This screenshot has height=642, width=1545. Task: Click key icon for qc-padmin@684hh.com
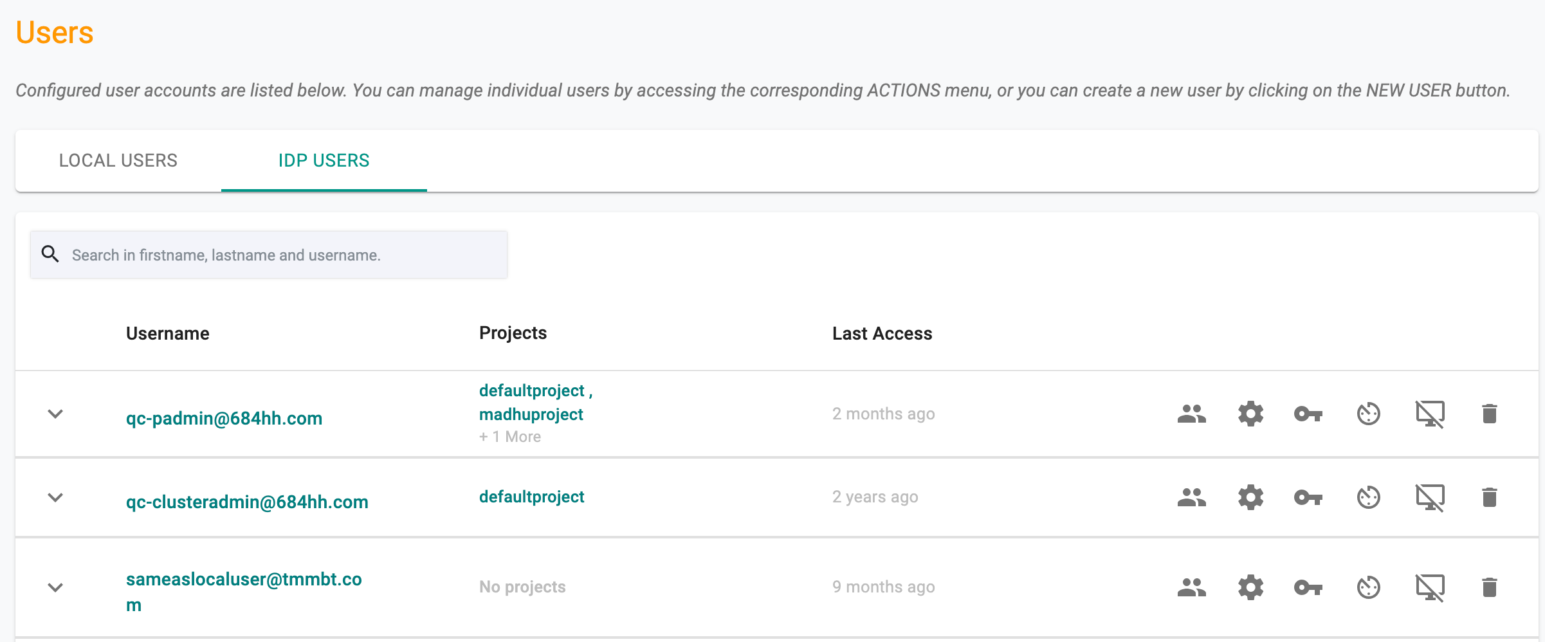[x=1308, y=414]
